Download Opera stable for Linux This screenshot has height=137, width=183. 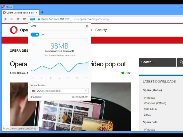pos(147,115)
